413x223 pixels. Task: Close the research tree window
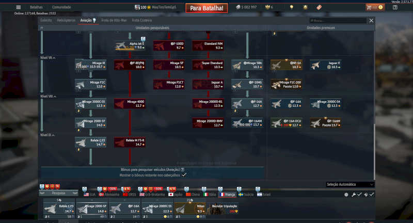pos(371,21)
